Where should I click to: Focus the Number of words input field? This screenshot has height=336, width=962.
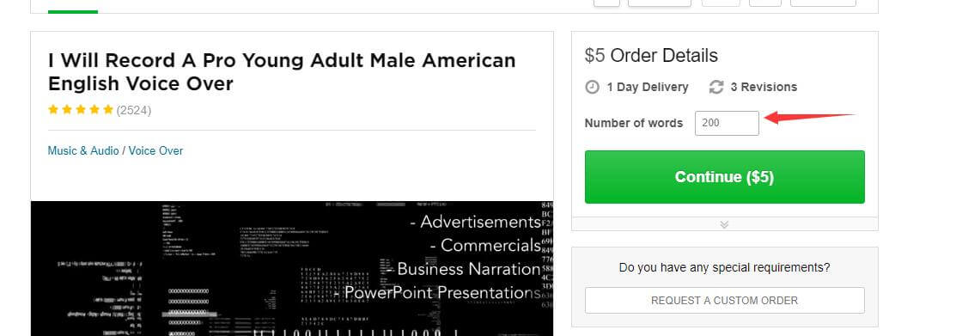coord(727,123)
